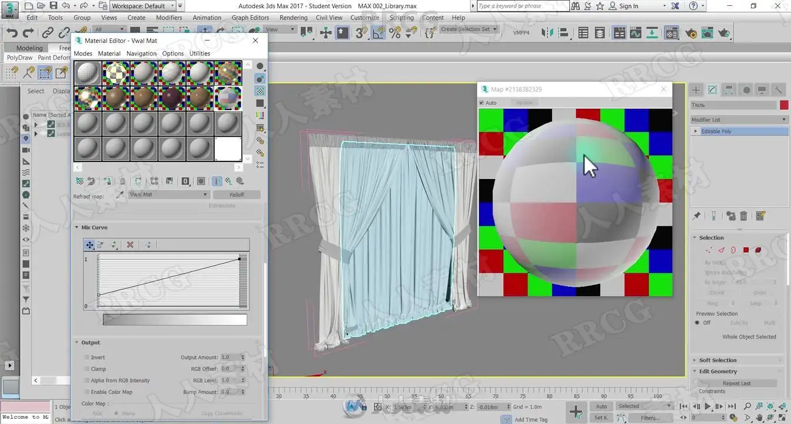Screen dimensions: 791x424
Task: Click the Remove modifier trash icon
Action: 743,216
